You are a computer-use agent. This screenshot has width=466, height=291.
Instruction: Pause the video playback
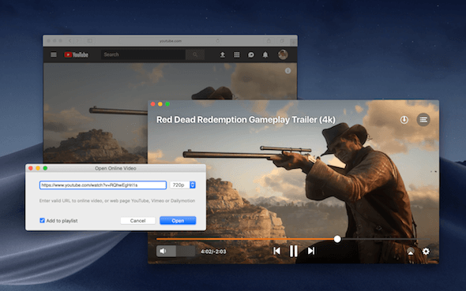tap(294, 251)
